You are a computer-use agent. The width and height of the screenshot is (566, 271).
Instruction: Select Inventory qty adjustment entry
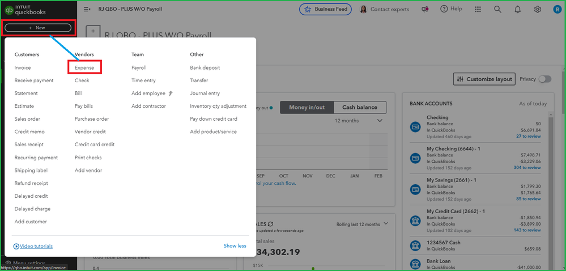point(218,106)
